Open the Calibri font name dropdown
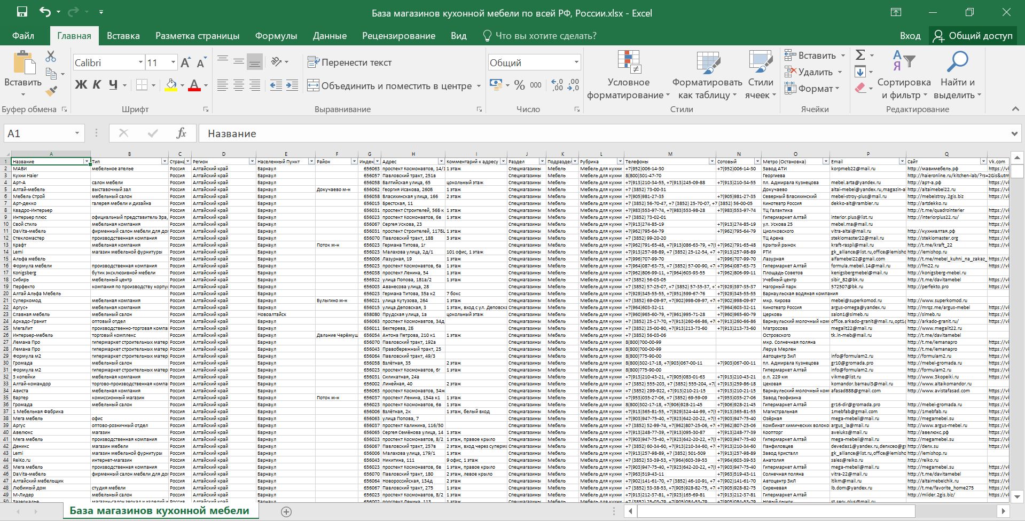Screen dimensions: 1025x521 [x=140, y=62]
